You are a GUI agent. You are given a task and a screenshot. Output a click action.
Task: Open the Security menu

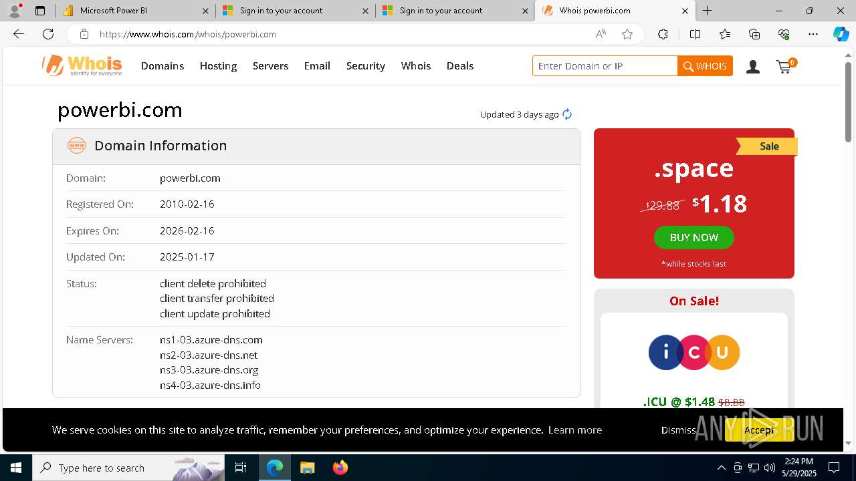coord(366,65)
